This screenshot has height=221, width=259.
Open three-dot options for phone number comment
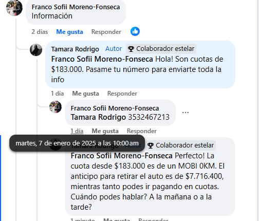(186, 113)
